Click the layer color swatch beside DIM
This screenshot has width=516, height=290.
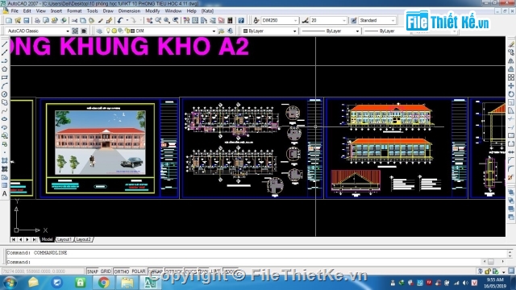pos(132,31)
